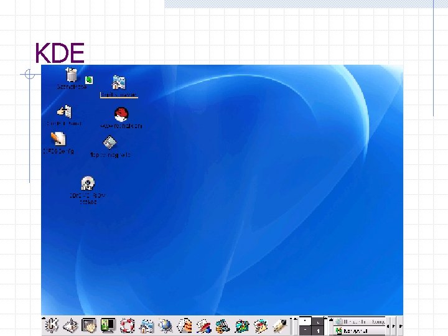Open the Control Panel desktop icon
This screenshot has height=336, width=448.
coord(65,111)
